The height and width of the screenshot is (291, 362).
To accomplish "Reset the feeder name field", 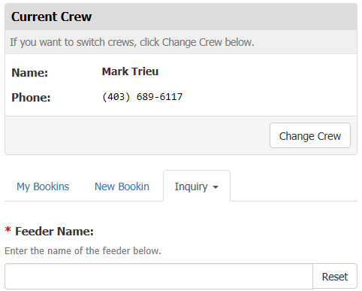I will pos(335,276).
